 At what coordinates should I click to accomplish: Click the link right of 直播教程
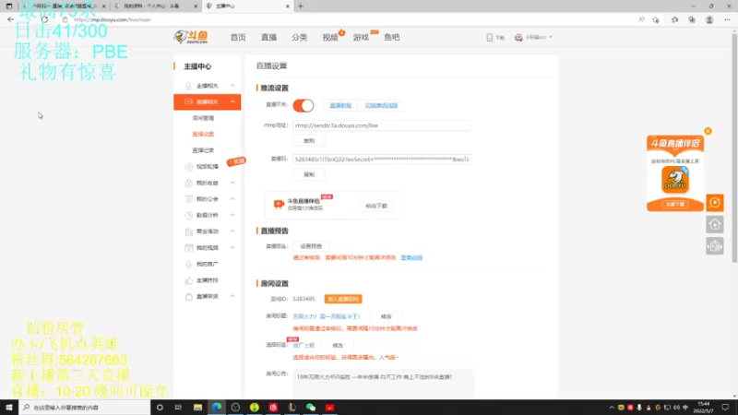coord(381,105)
